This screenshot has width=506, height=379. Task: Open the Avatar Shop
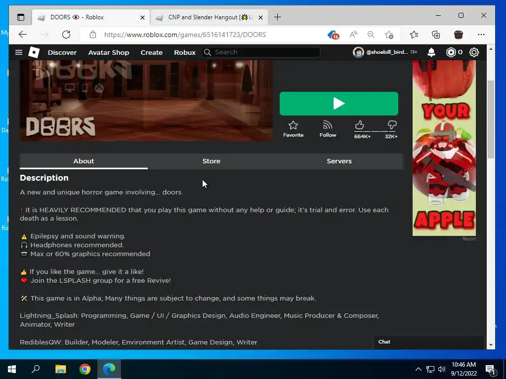[x=108, y=52]
